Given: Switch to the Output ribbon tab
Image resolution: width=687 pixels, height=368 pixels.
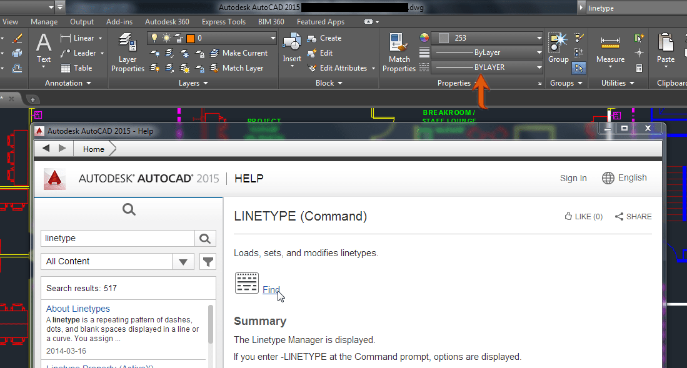Looking at the screenshot, I should coord(82,21).
